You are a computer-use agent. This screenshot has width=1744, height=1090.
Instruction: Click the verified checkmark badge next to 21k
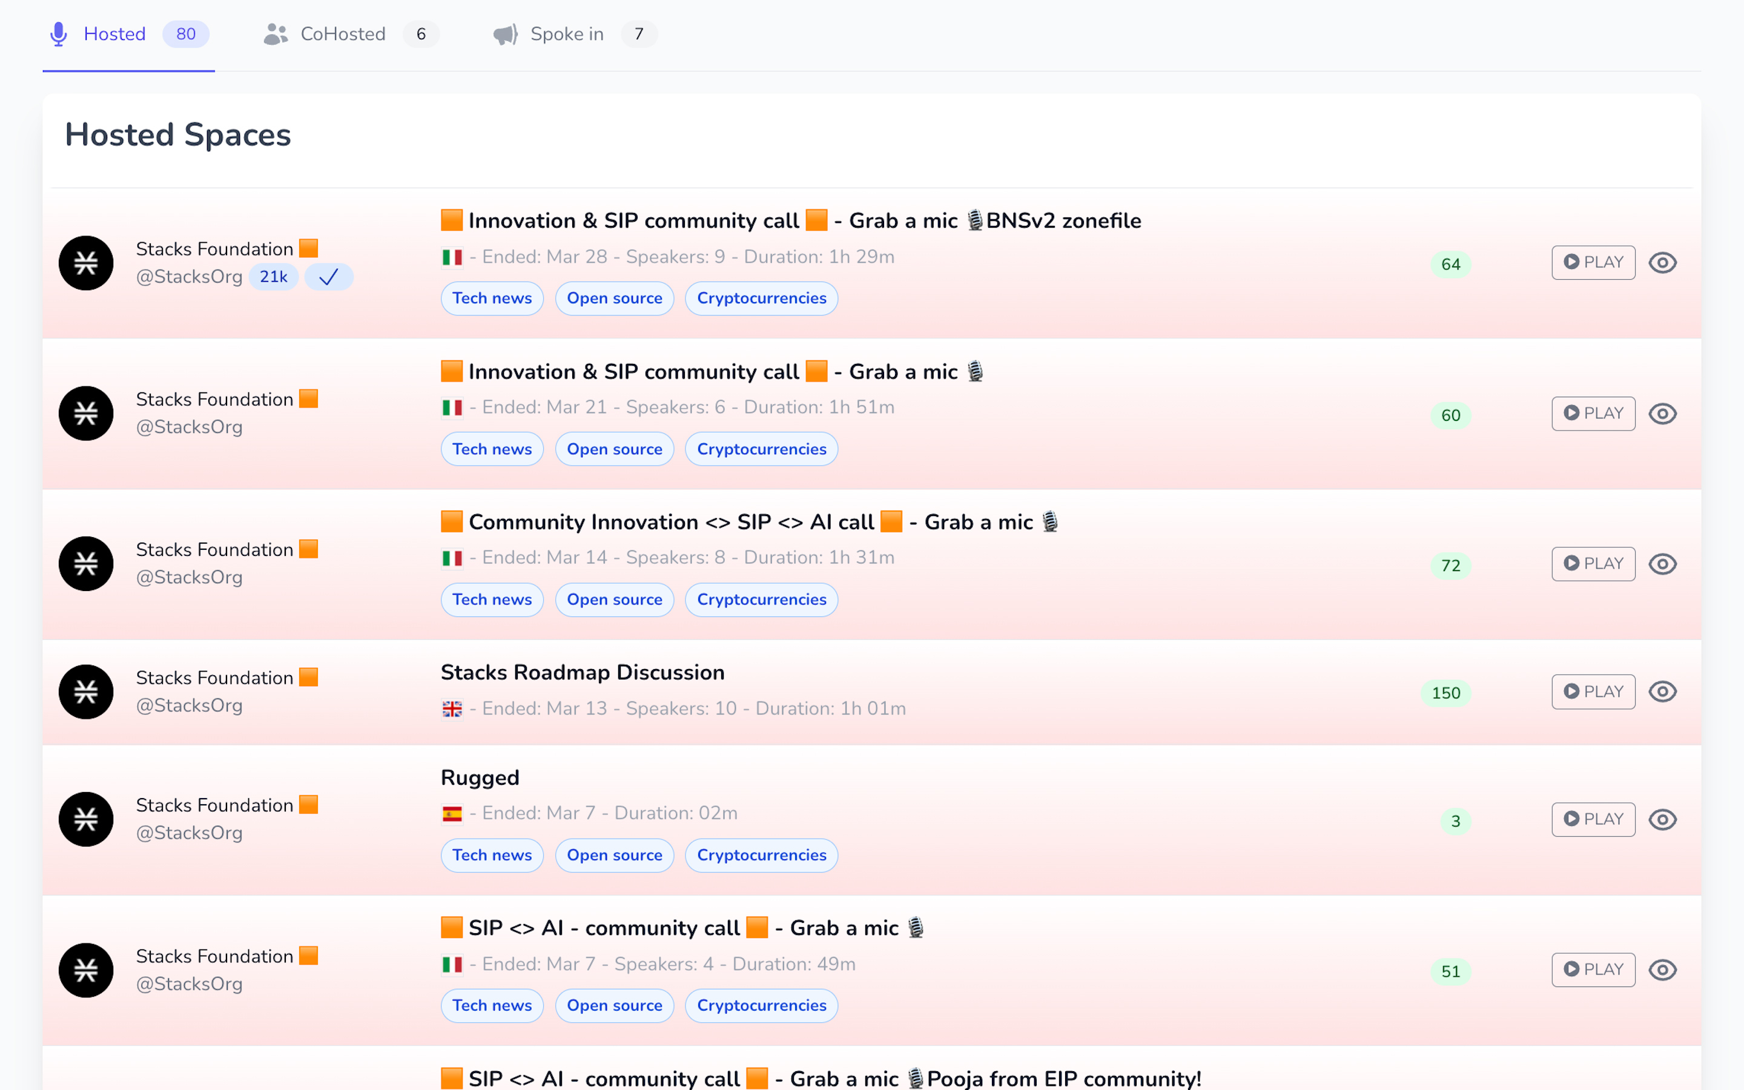[x=329, y=277]
